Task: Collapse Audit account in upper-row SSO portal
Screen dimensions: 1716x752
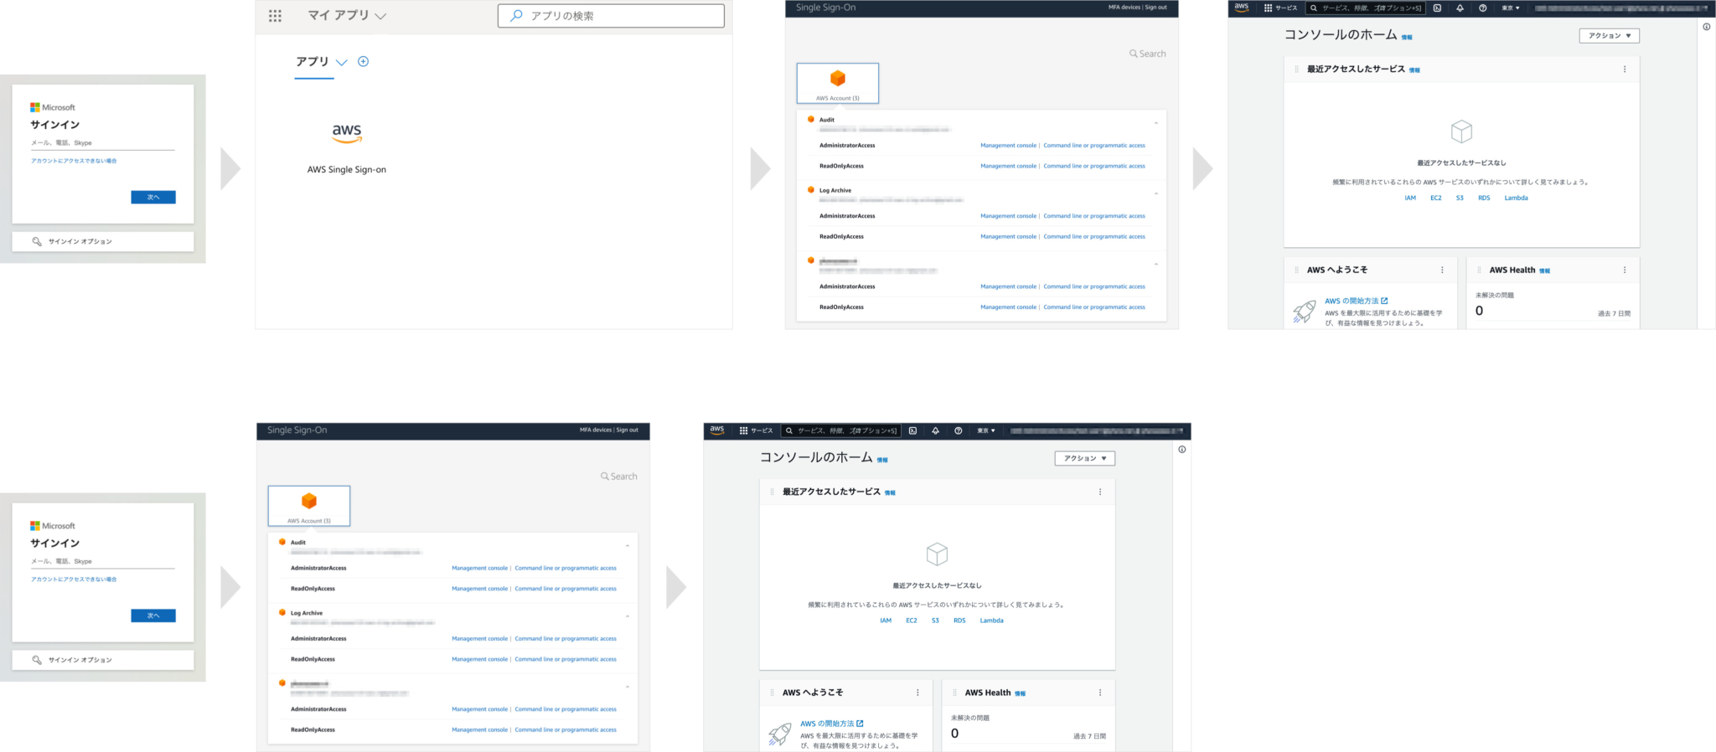Action: click(x=1155, y=123)
